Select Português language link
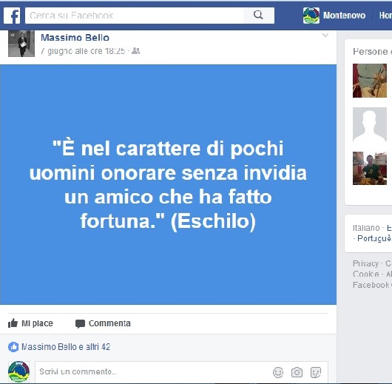This screenshot has width=392, height=384. tap(374, 238)
